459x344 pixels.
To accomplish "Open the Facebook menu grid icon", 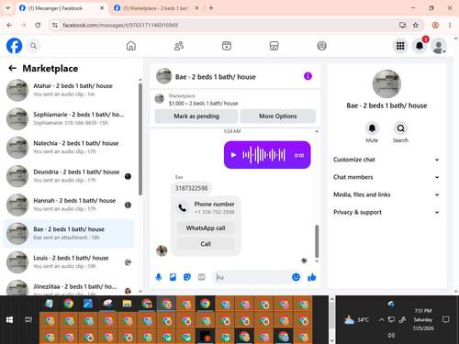I will click(x=400, y=46).
